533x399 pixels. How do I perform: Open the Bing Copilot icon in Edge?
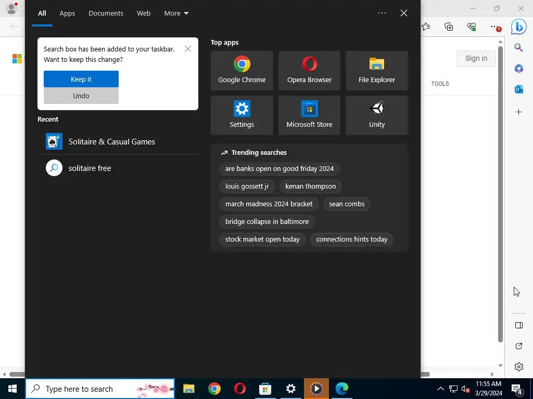(518, 26)
